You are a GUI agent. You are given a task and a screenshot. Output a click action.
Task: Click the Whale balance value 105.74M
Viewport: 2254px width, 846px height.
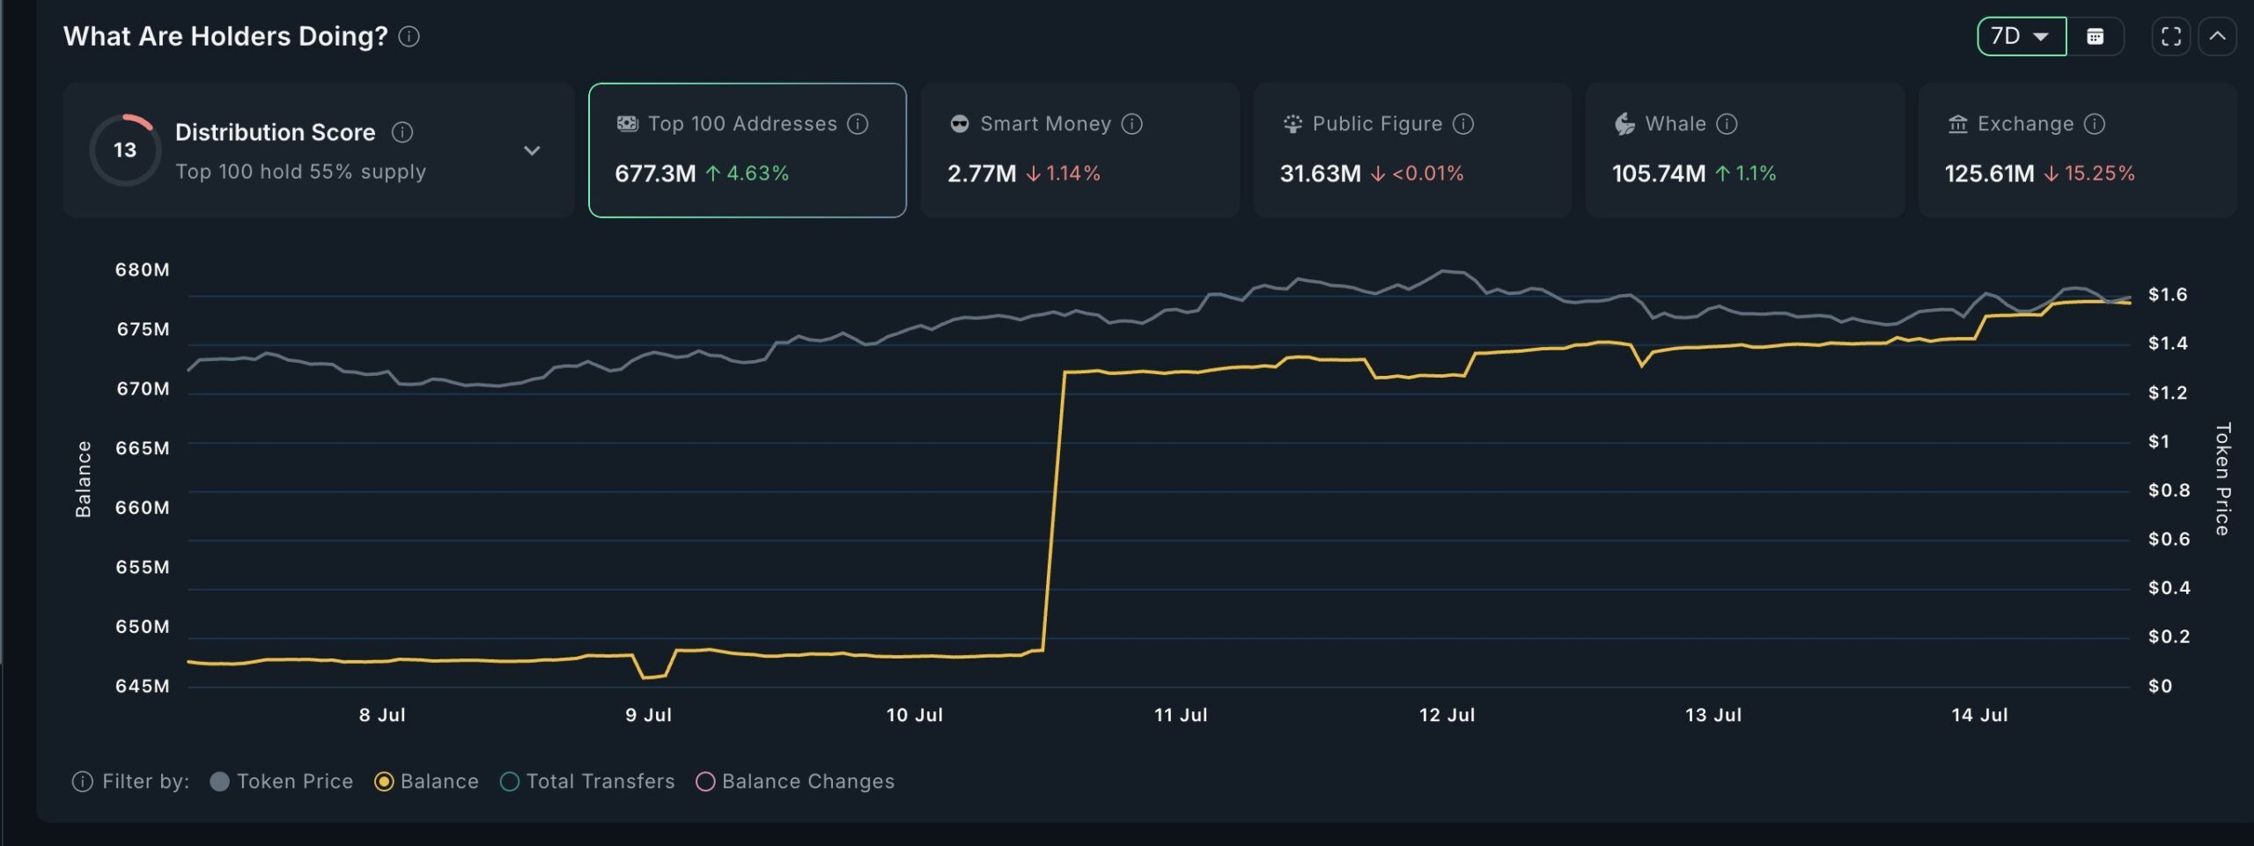pos(1659,174)
